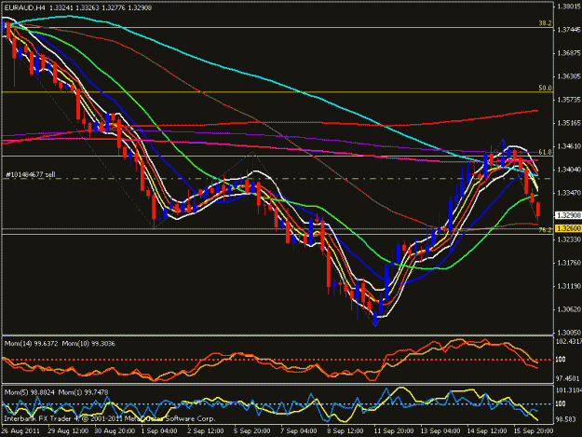Click the 8 Sep 12:00 date label
Screen dimensions: 582x437
click(345, 431)
